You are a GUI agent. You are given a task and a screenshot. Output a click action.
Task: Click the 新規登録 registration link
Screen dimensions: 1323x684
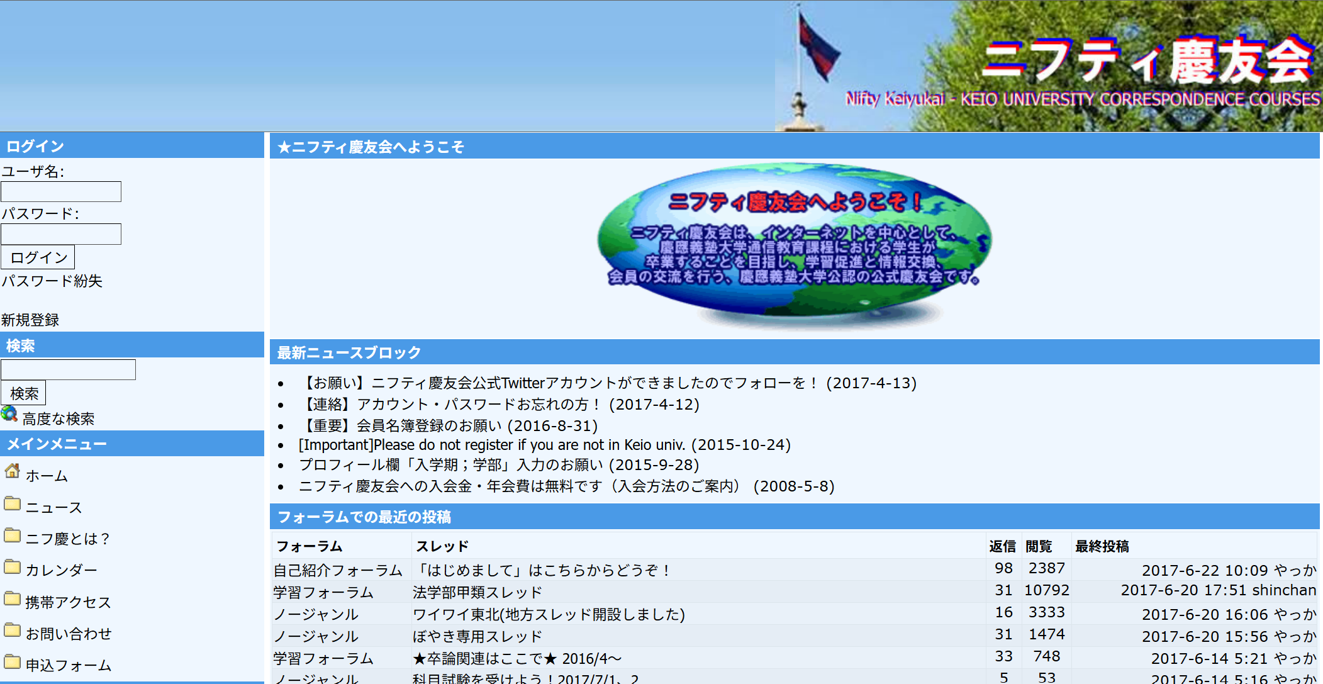tap(31, 320)
